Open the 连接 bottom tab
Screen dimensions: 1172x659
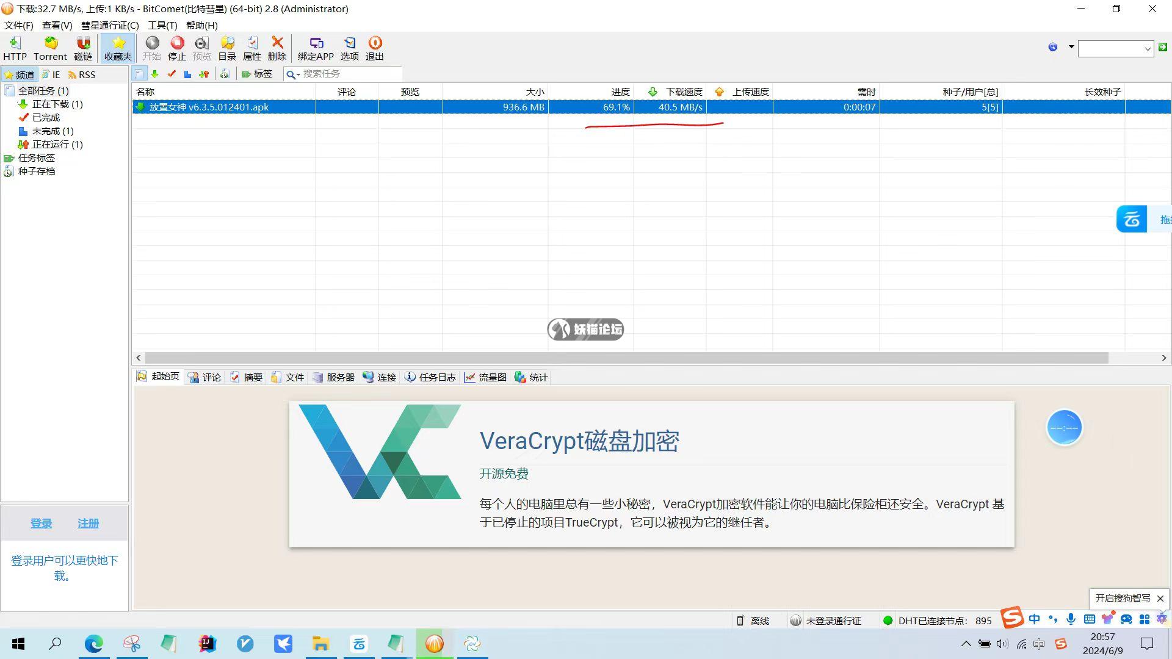click(x=380, y=377)
